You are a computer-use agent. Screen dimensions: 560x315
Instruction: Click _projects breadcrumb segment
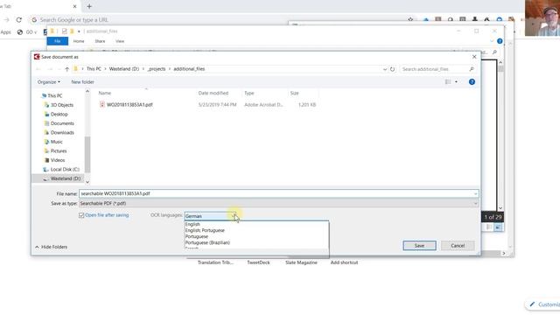[x=157, y=69]
